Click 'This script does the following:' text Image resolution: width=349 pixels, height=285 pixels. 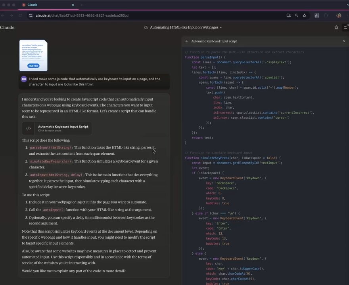click(x=46, y=141)
